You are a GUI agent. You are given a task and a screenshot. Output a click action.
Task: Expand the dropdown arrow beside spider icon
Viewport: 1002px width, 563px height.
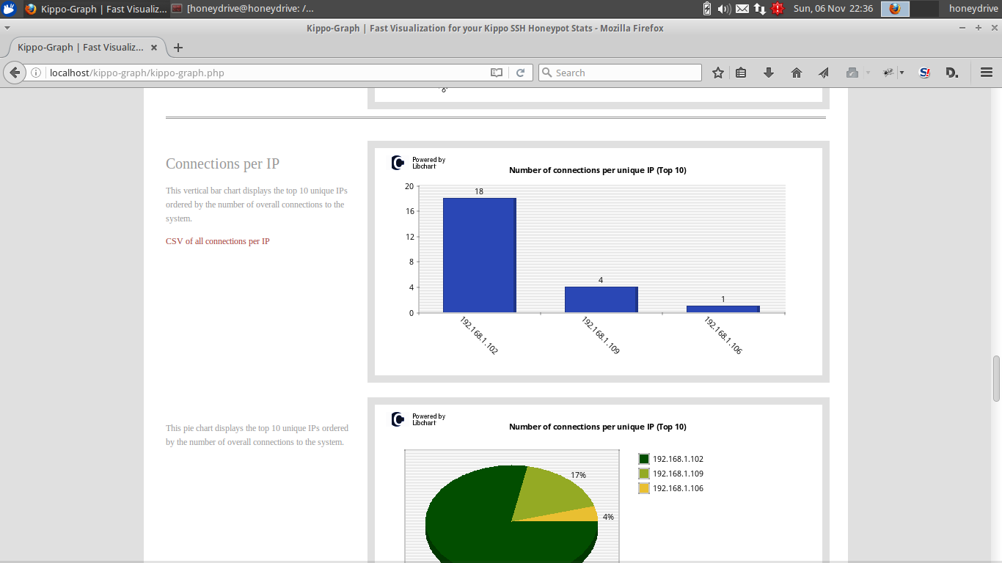coord(902,73)
